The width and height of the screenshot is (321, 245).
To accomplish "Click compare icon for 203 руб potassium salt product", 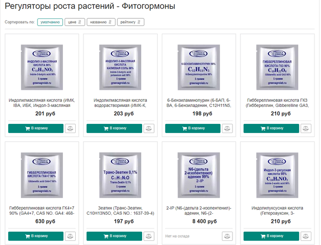I will point(149,128).
